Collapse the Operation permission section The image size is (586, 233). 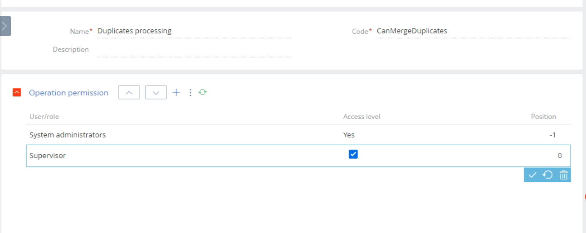[x=17, y=92]
